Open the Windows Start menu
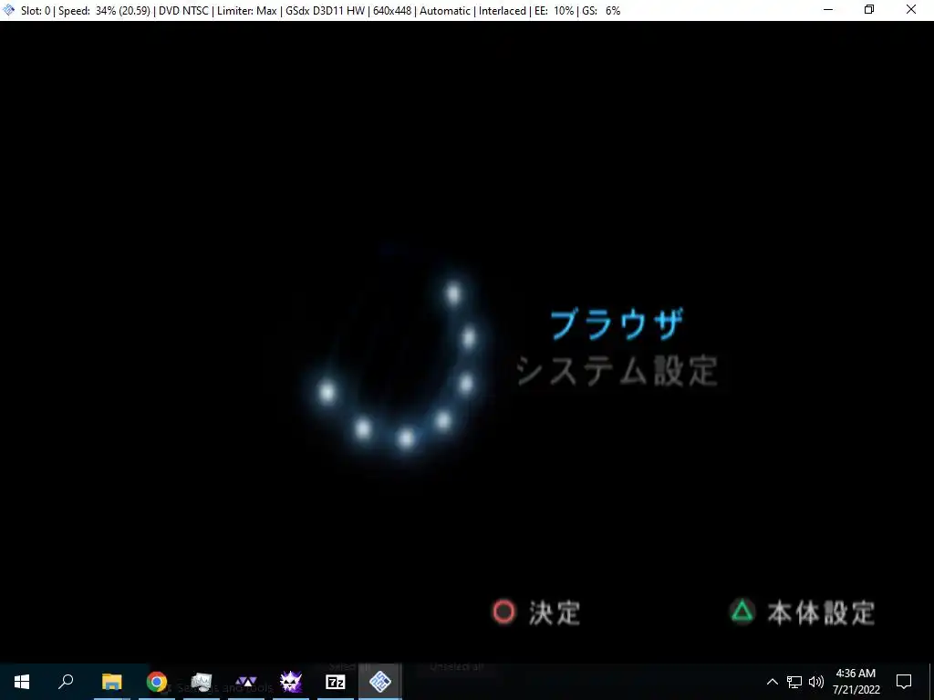This screenshot has height=700, width=934. click(x=22, y=682)
